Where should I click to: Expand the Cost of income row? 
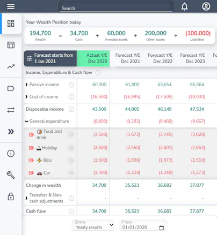[x=26, y=97]
